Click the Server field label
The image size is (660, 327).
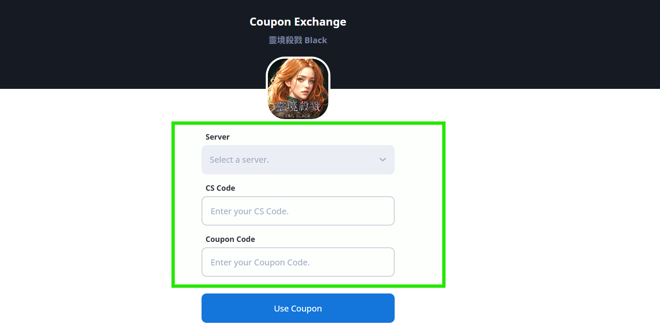point(217,137)
